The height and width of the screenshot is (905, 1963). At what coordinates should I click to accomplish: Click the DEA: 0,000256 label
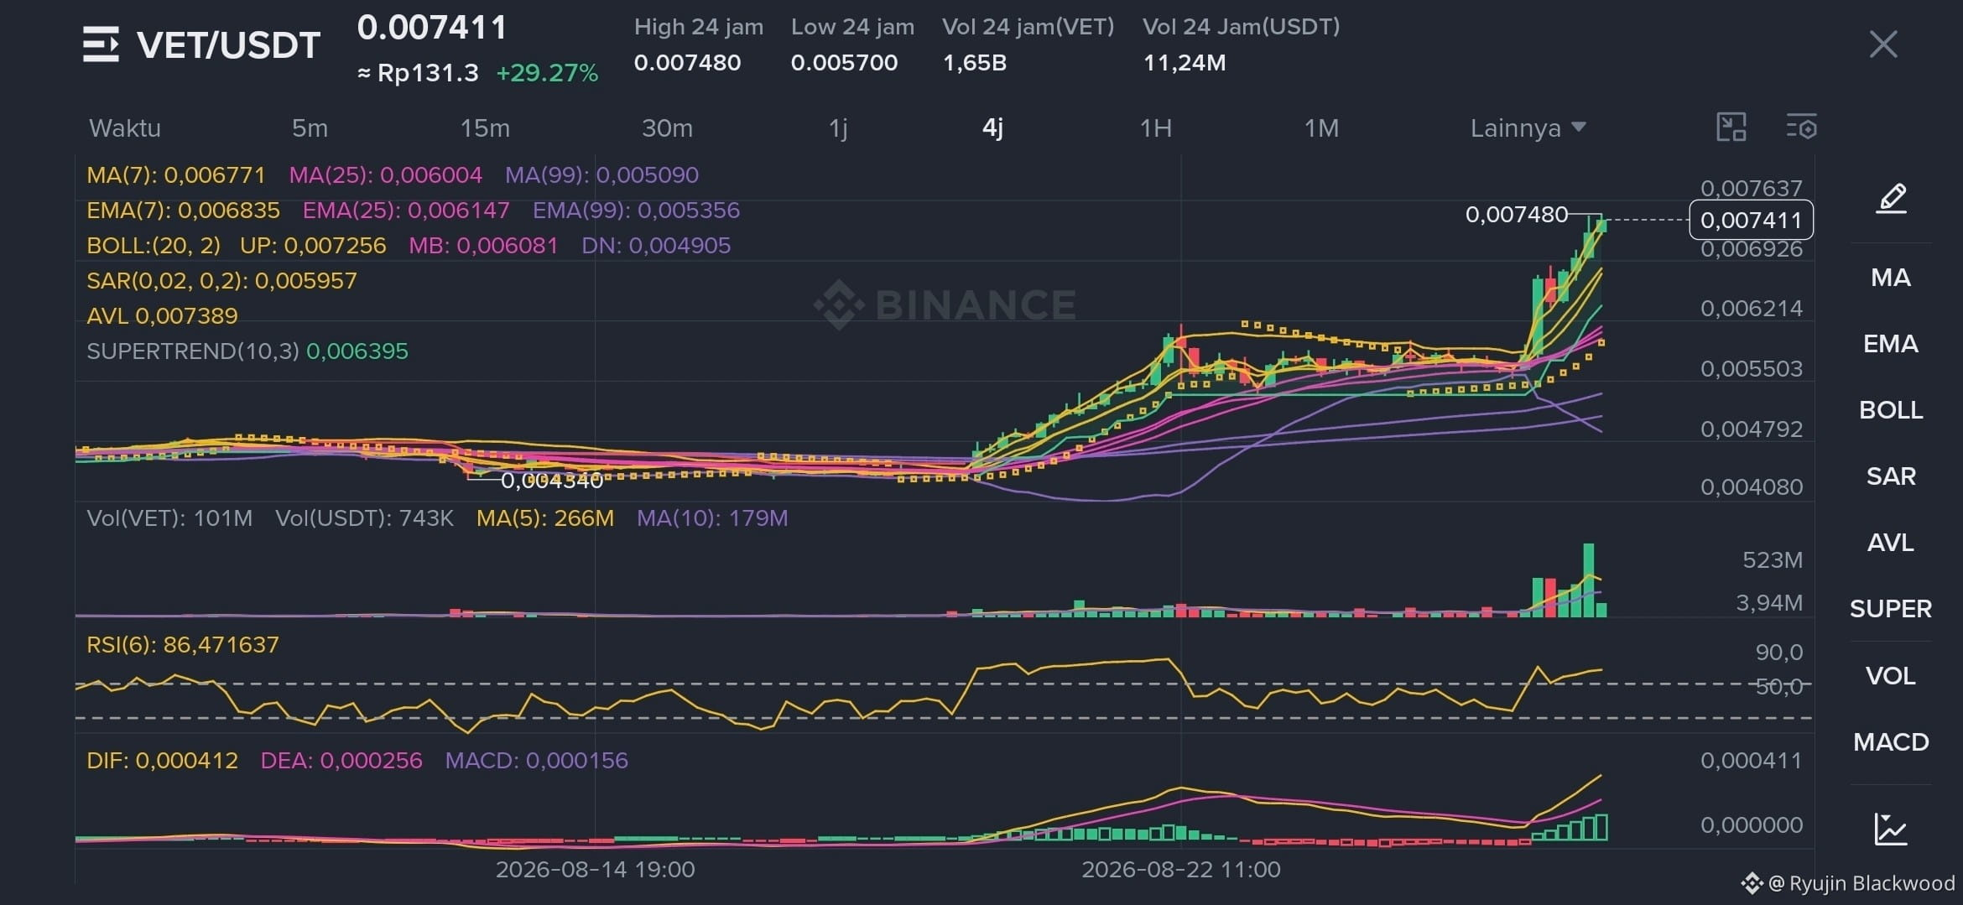pyautogui.click(x=341, y=761)
